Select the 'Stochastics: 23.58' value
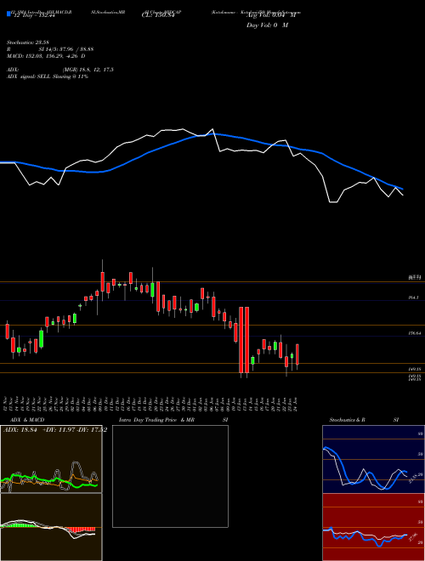Viewport: 425px width, 561px height. point(27,42)
